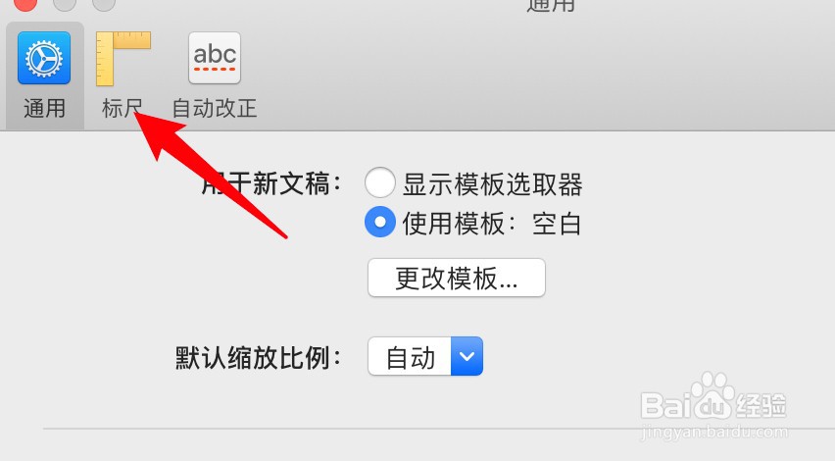The width and height of the screenshot is (835, 461).
Task: Choose the 显示模板选取器 option text
Action: click(x=493, y=184)
